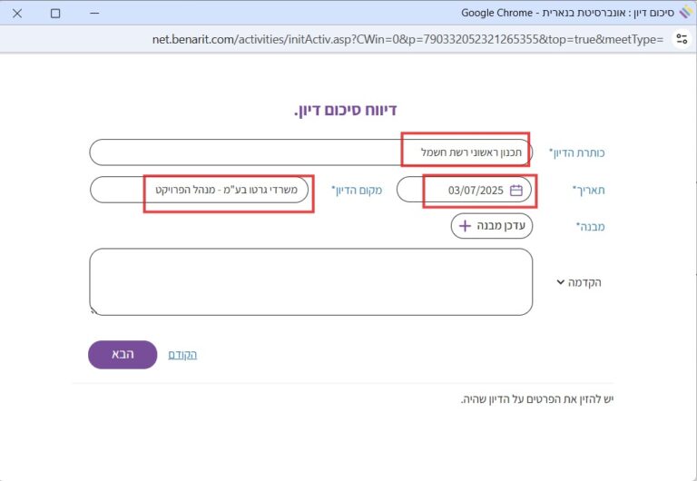Viewport: 697px width, 481px height.
Task: Minimize the Chrome popup window
Action: [93, 13]
